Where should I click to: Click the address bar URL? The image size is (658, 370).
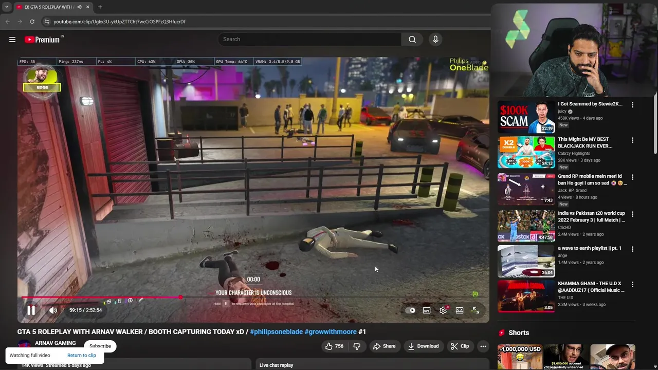(x=120, y=22)
